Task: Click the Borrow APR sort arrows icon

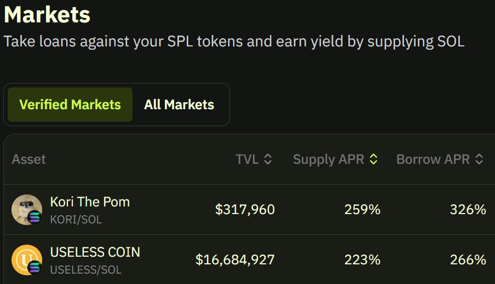Action: tap(479, 159)
